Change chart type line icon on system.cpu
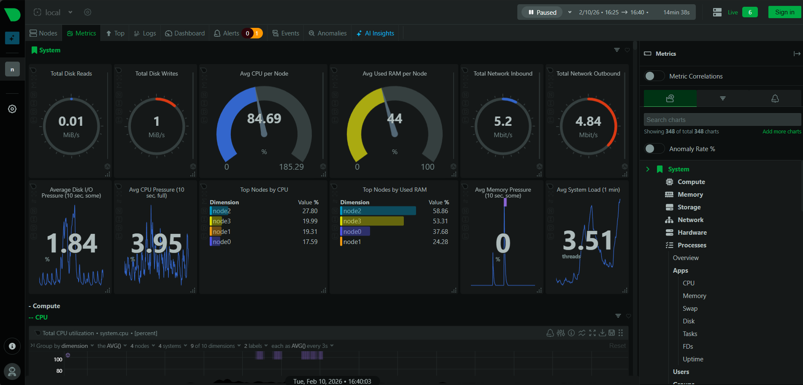 [x=582, y=333]
